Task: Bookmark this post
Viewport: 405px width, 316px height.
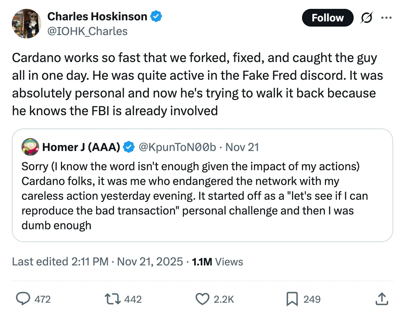Action: pos(292,299)
